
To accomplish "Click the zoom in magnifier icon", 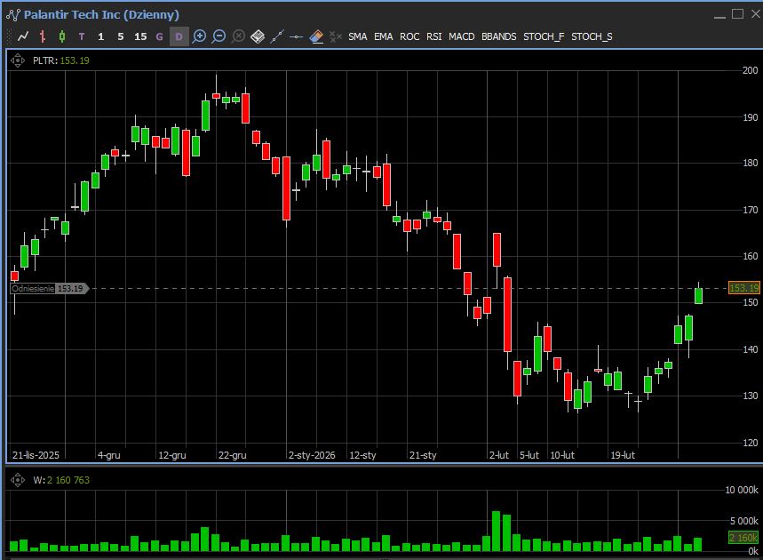I will pos(199,36).
